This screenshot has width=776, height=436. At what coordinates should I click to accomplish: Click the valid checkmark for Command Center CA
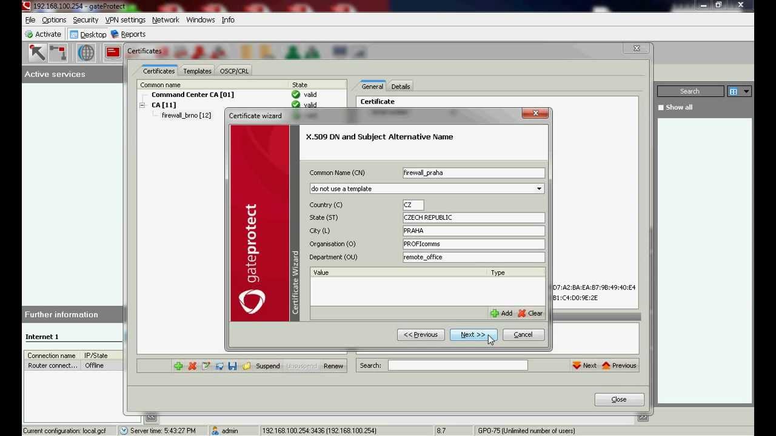pyautogui.click(x=296, y=94)
